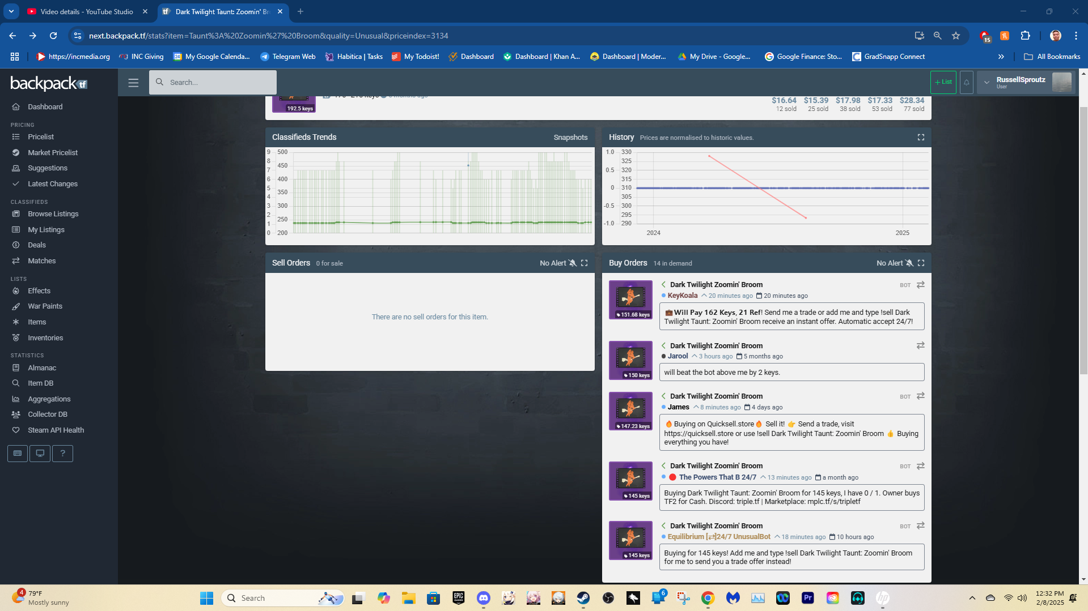1088x611 pixels.
Task: Expand the hidden bookmarks overflow chevron
Action: click(x=1001, y=57)
